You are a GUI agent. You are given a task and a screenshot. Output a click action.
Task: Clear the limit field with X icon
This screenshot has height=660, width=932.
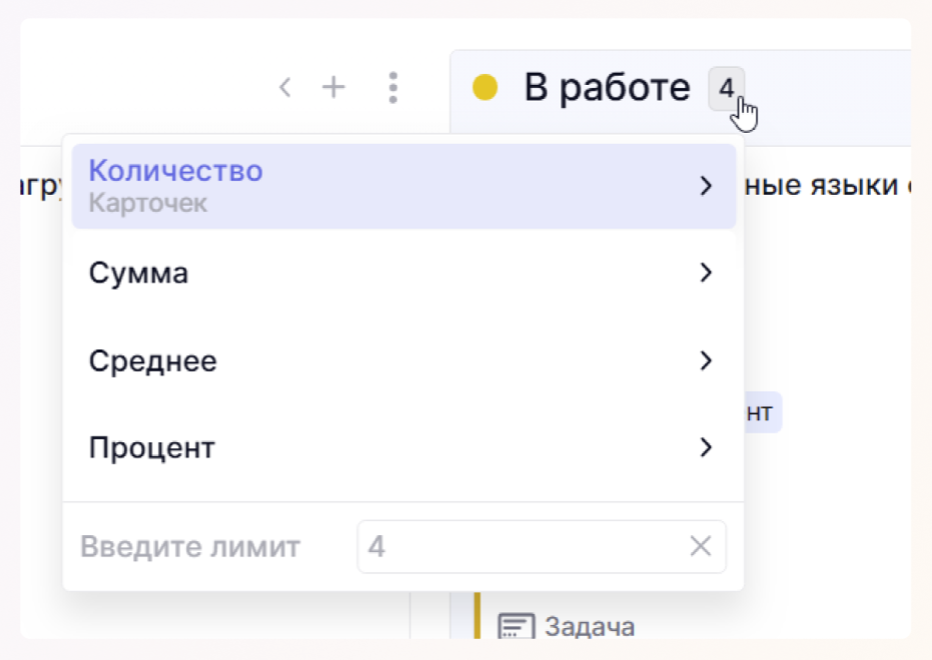point(701,546)
